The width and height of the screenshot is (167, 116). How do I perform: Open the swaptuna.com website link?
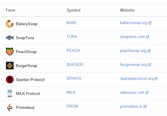point(132,37)
